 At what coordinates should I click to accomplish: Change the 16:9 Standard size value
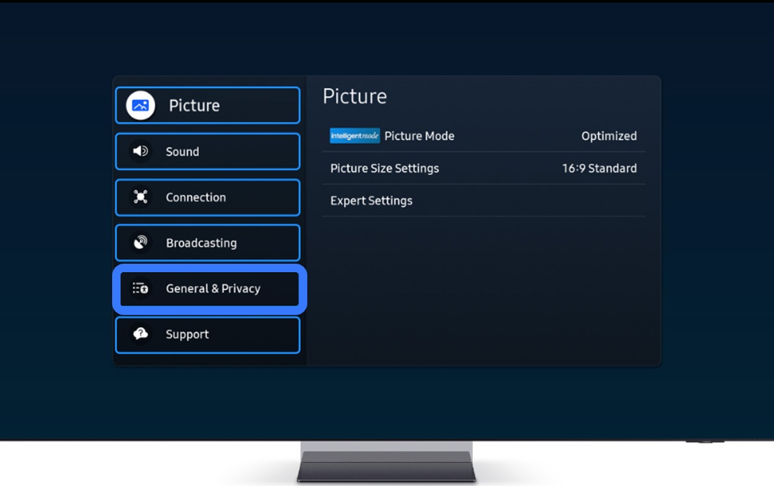click(599, 168)
